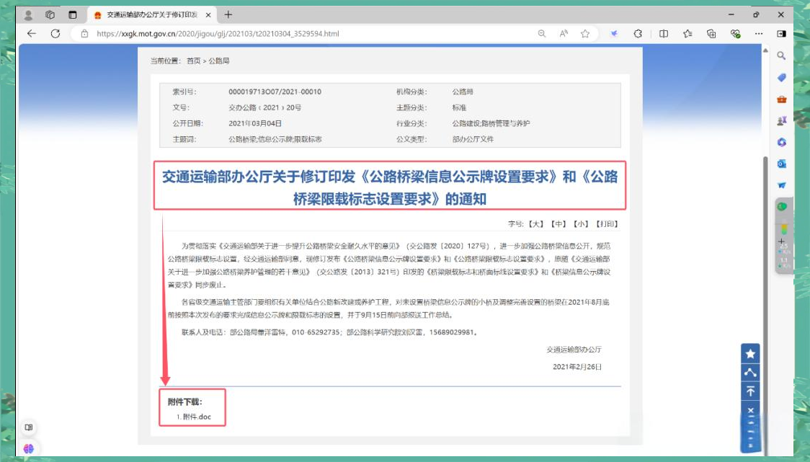The height and width of the screenshot is (462, 810).
Task: Add a sidebar app with the plus icon
Action: click(782, 241)
